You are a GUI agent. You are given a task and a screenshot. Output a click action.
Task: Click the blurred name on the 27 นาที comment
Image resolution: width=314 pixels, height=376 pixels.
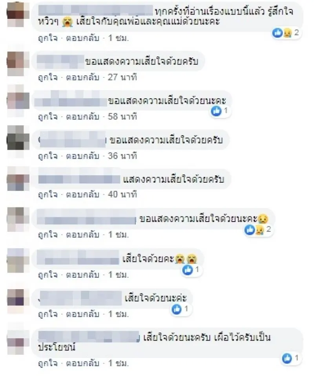60,61
